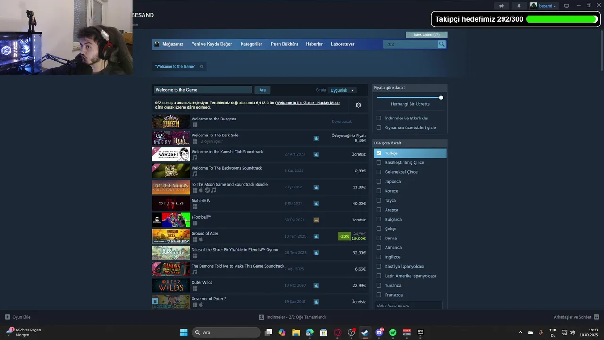Click the price range slider handle
The width and height of the screenshot is (604, 340).
(x=441, y=98)
